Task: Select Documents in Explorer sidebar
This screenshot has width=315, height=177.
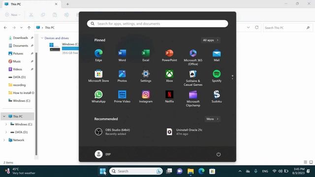Action: pyautogui.click(x=20, y=46)
